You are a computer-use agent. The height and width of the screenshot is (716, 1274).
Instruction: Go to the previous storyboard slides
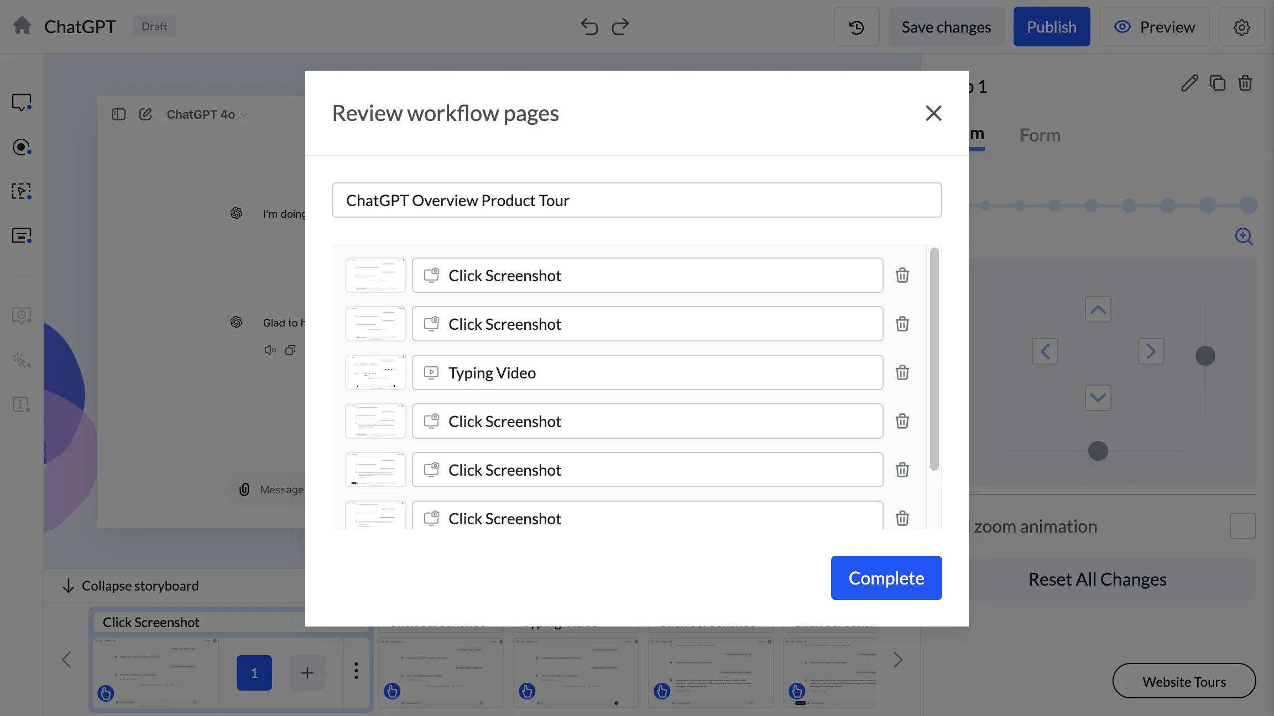[x=67, y=660]
